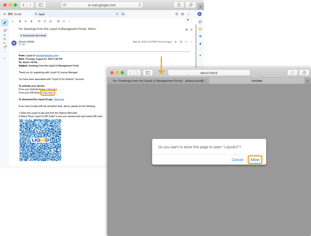
Task: Open message more options three-dot menu
Action: tap(191, 42)
